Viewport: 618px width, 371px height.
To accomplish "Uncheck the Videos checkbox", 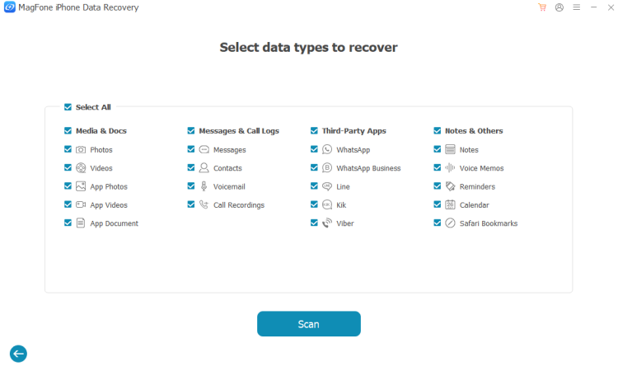I will coord(68,167).
